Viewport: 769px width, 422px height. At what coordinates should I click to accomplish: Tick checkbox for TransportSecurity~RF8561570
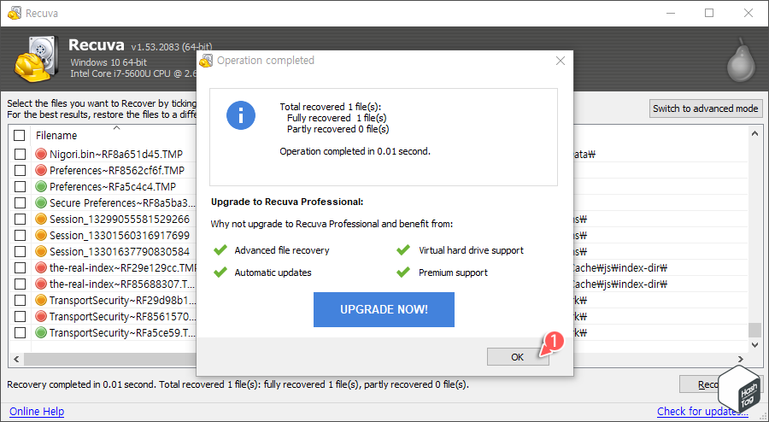point(21,317)
